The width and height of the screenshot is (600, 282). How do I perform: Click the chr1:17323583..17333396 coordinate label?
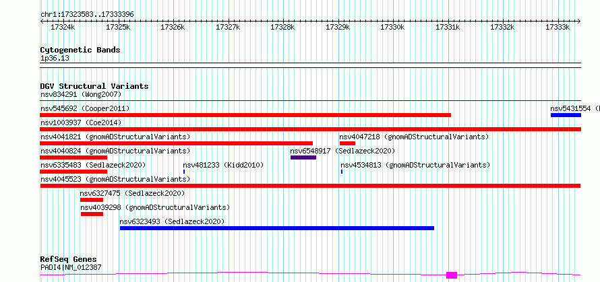[87, 15]
